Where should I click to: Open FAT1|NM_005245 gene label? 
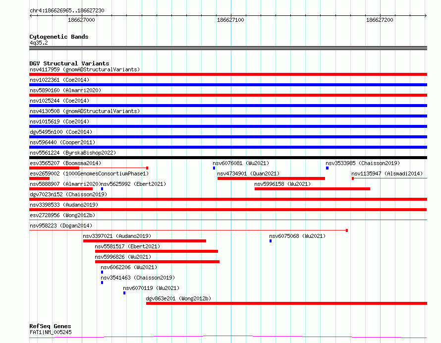[x=51, y=332]
